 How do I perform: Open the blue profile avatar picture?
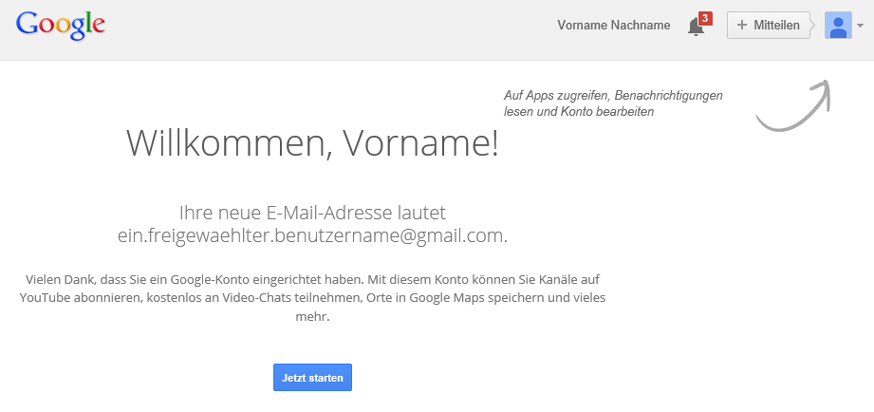point(838,25)
